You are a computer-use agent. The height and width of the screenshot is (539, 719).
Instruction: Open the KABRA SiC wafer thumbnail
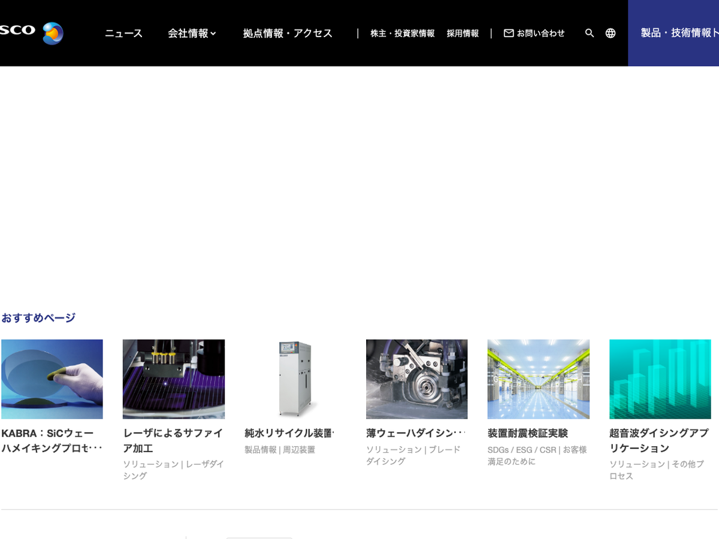[x=52, y=379]
